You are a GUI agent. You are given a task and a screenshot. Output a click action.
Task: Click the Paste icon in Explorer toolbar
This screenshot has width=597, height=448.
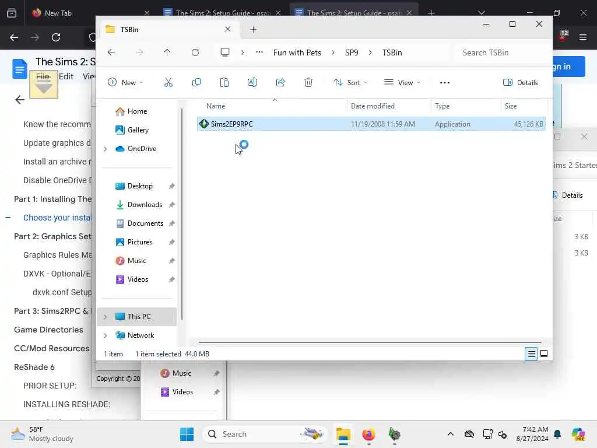click(x=224, y=82)
